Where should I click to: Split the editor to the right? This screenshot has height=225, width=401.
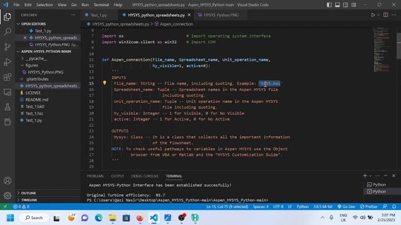386,15
